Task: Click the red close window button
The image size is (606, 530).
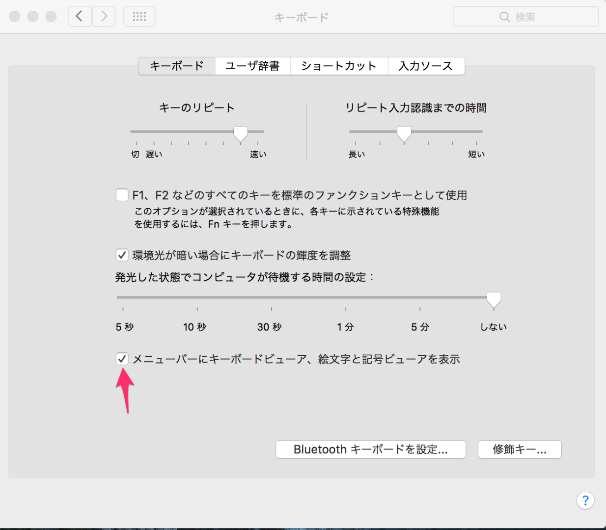Action: coord(15,17)
